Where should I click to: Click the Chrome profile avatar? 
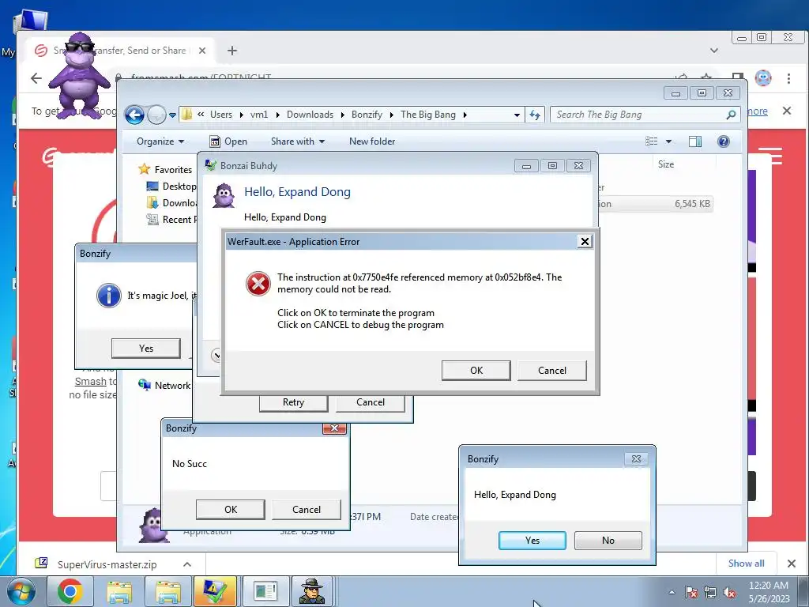click(x=763, y=78)
